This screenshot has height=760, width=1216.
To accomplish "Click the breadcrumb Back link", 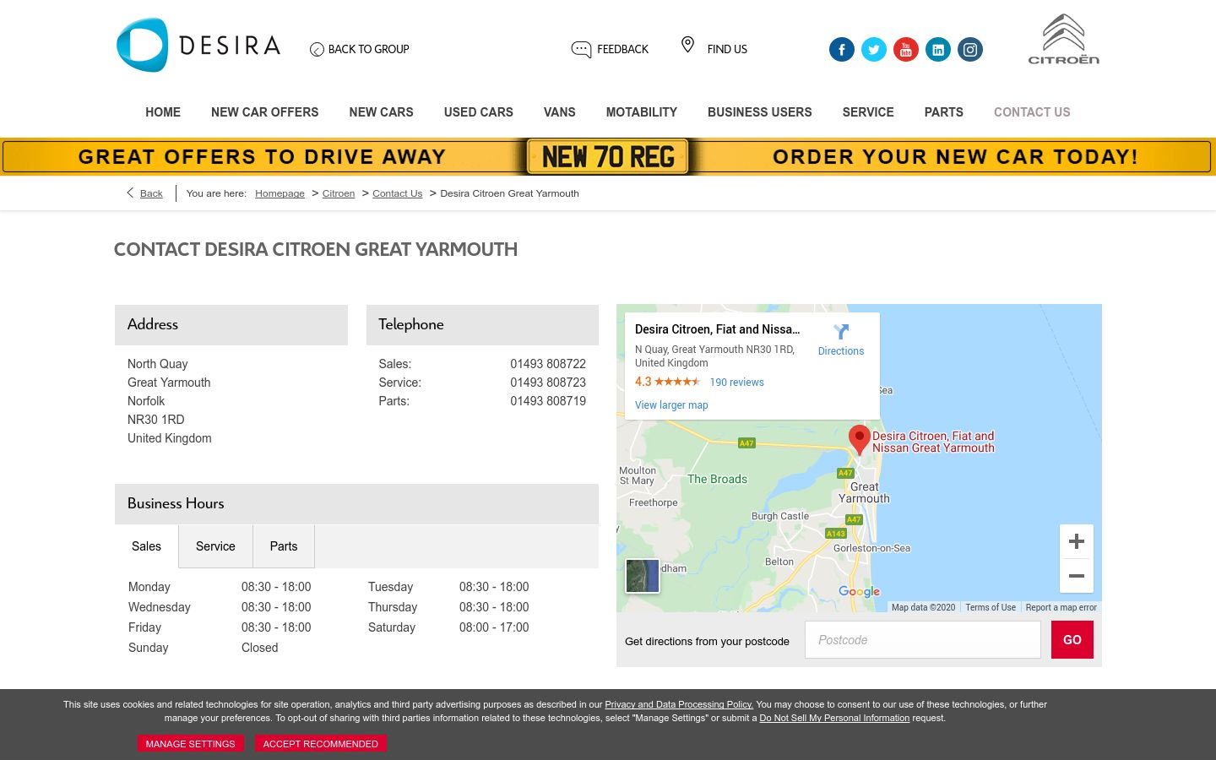I will click(151, 193).
